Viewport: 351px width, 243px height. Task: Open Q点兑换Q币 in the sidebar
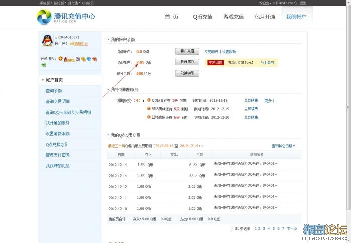pyautogui.click(x=56, y=144)
